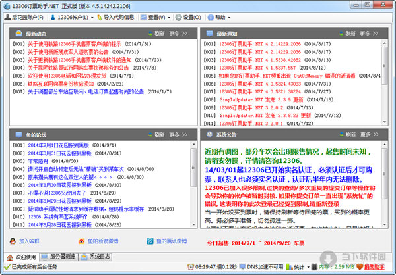Viewport: 396px width, 275px height.
Task: Click 捐助助手 link in status bar
Action: (374, 267)
